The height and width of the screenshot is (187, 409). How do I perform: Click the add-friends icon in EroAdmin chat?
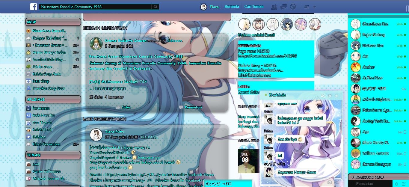pyautogui.click(x=323, y=96)
